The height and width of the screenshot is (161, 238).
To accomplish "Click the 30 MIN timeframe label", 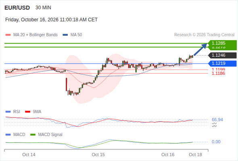I will tap(43, 8).
